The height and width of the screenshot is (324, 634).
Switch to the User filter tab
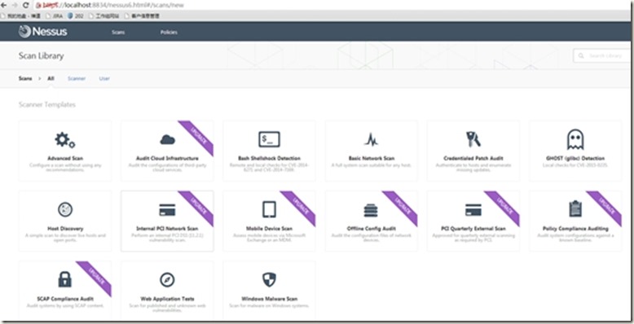coord(104,78)
